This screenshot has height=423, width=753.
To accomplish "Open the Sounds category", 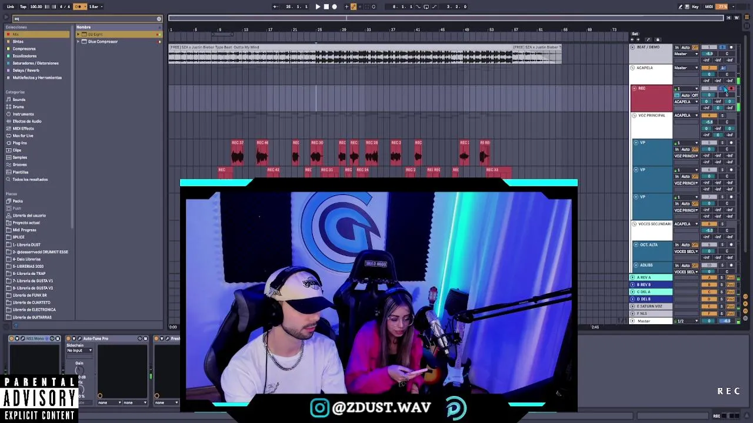I will click(19, 99).
